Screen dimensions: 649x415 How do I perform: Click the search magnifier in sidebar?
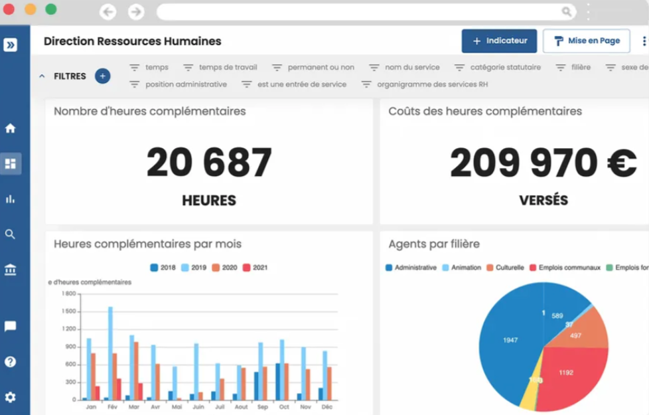click(x=10, y=234)
